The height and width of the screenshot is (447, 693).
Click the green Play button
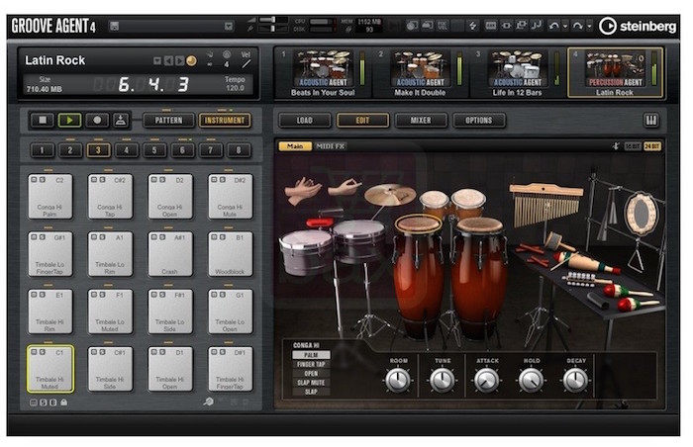pos(70,120)
